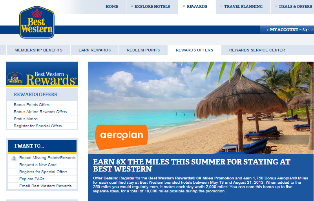Open the Rewards Service Center tab
314x201 pixels.
257,50
